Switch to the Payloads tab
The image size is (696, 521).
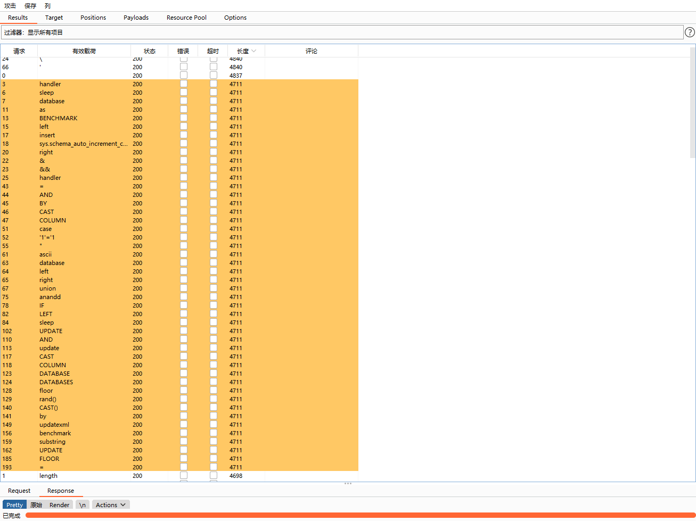click(x=136, y=18)
